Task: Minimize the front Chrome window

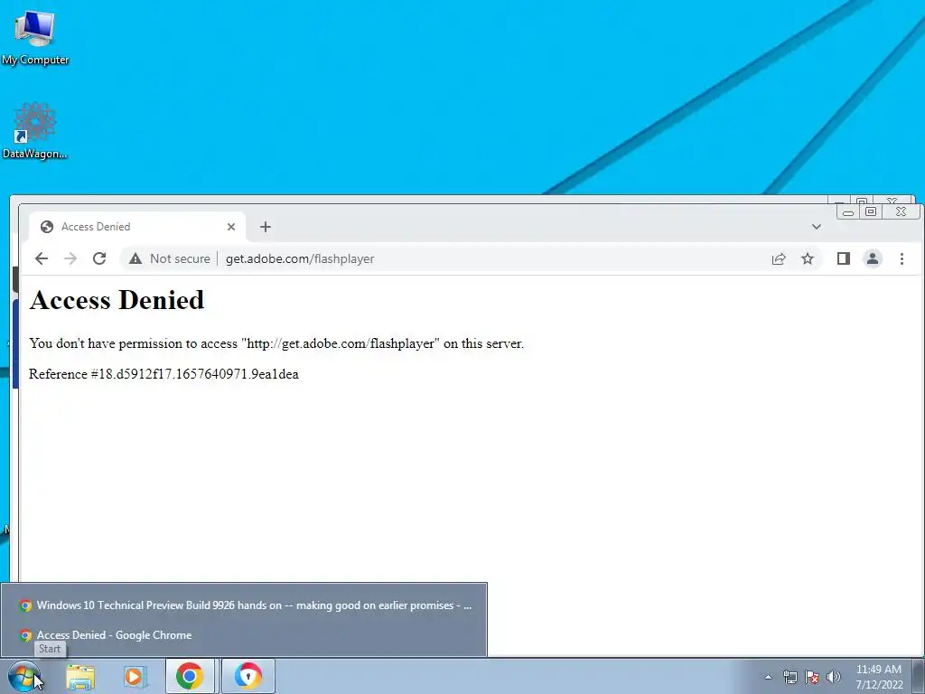Action: pyautogui.click(x=848, y=211)
